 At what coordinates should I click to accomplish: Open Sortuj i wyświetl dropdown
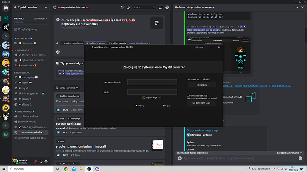pyautogui.click(x=67, y=88)
